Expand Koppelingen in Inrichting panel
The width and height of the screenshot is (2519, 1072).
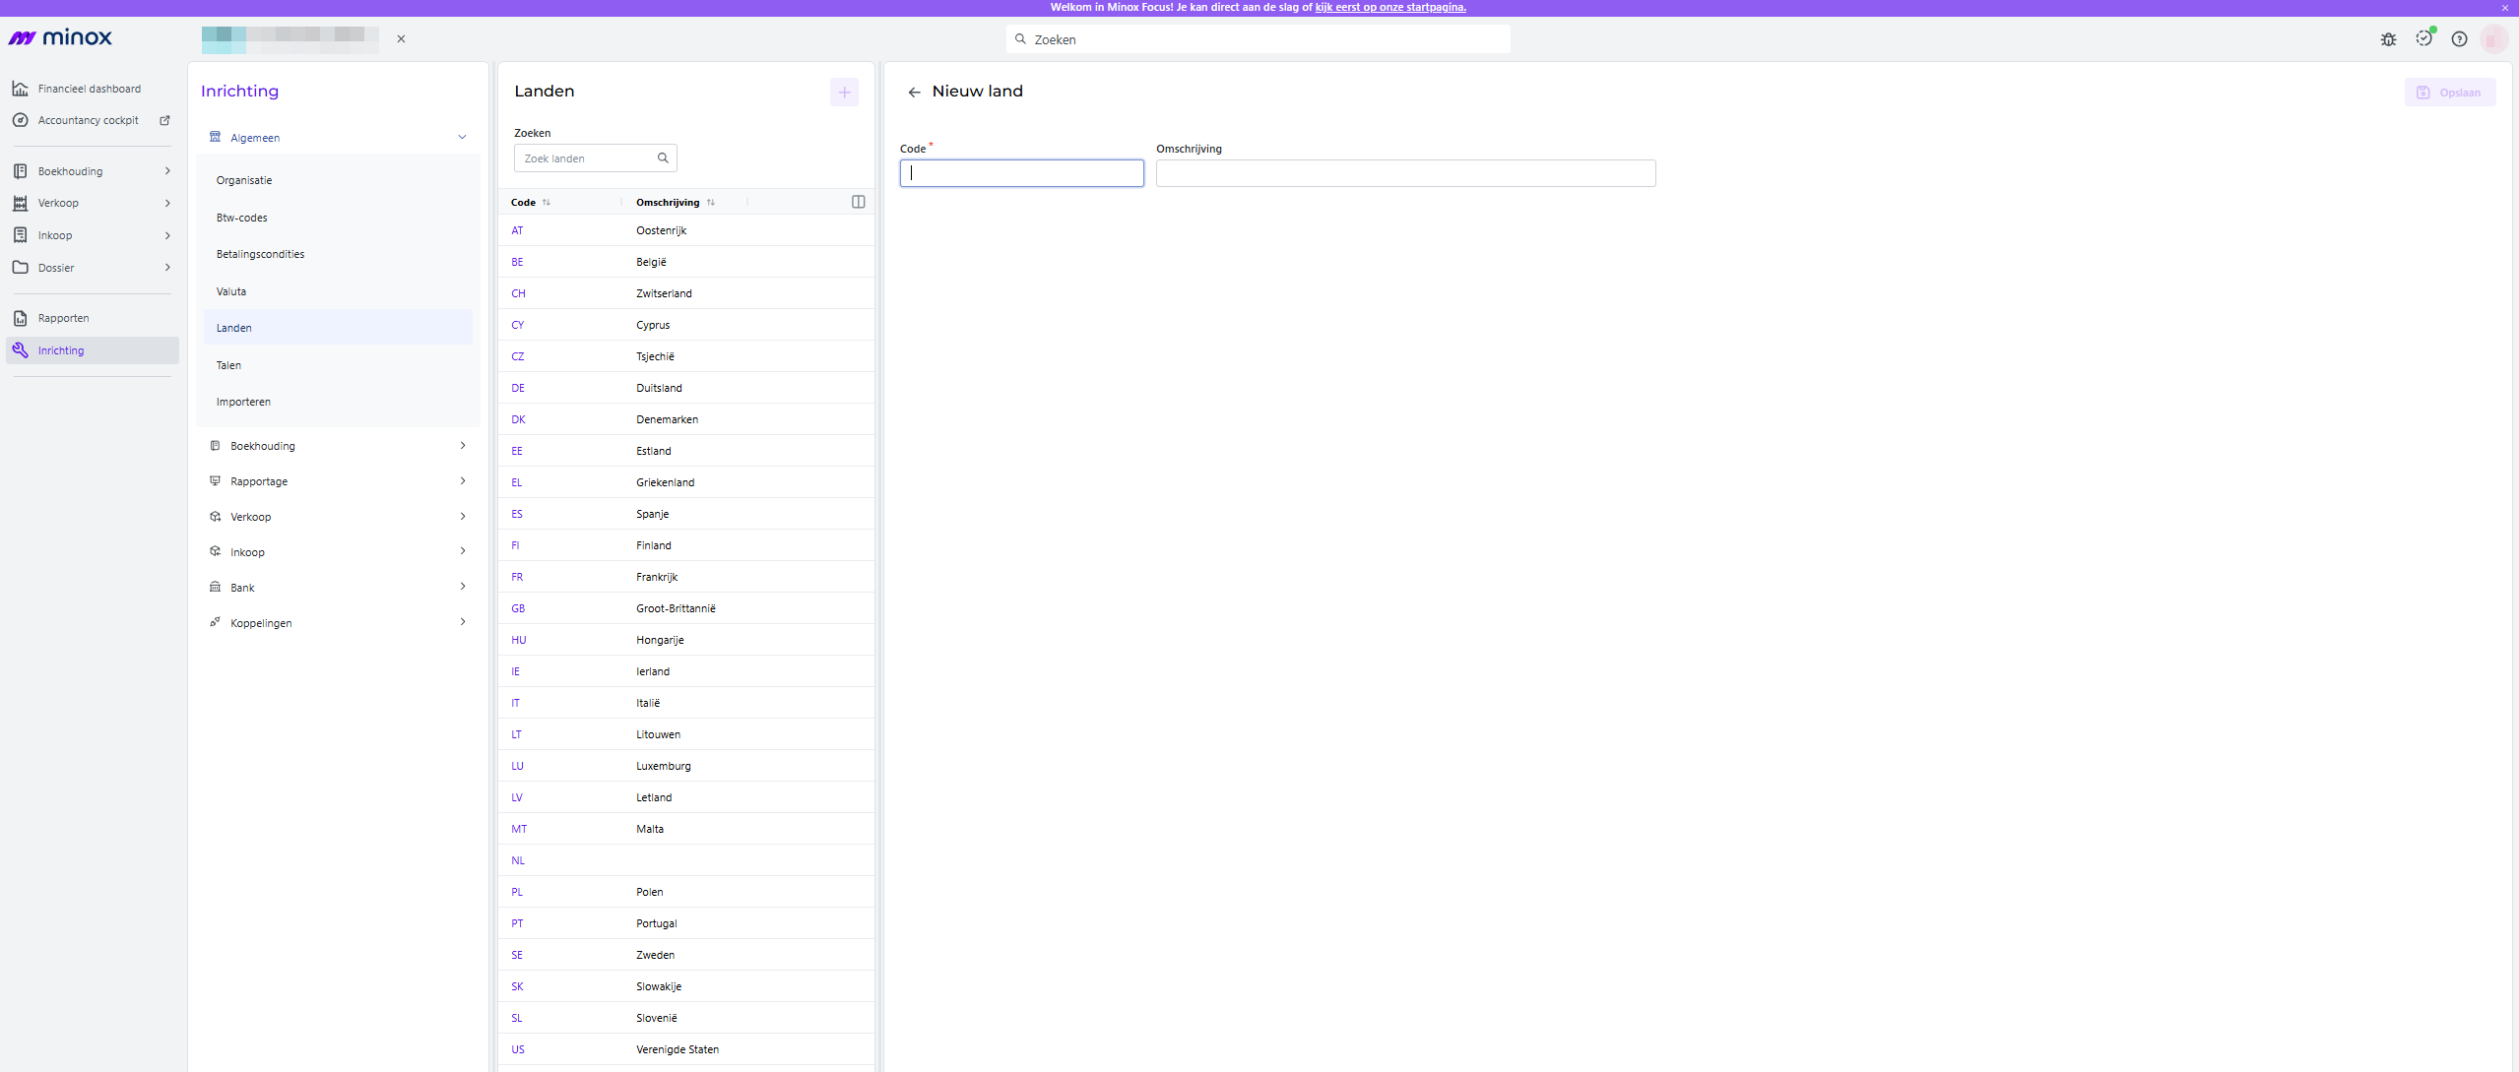click(x=338, y=623)
